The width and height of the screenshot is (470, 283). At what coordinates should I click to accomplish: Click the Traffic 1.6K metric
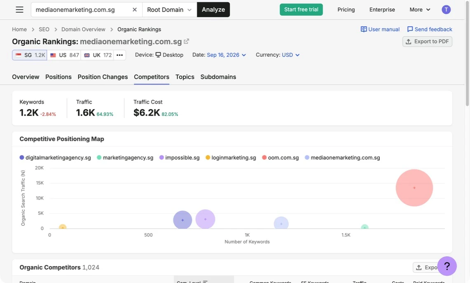tap(94, 108)
